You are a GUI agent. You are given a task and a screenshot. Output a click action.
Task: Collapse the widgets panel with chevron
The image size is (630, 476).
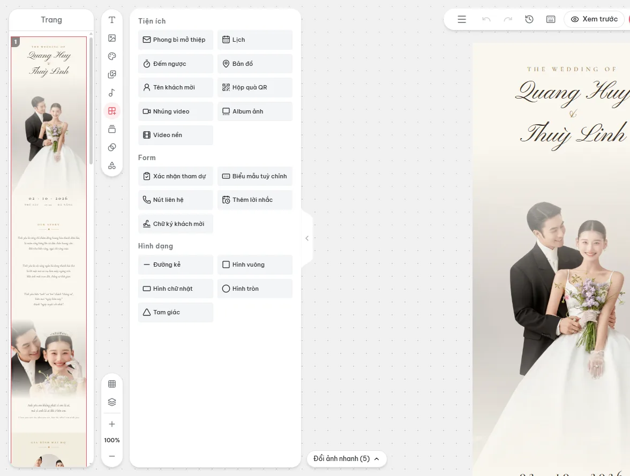pyautogui.click(x=307, y=238)
